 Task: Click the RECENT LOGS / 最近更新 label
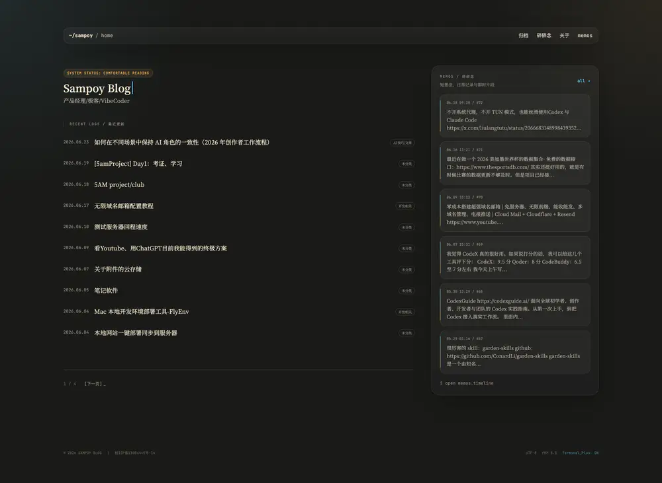tap(97, 124)
